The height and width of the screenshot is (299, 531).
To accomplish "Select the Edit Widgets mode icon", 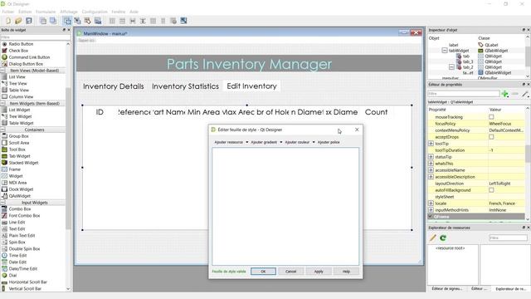I will pos(67,21).
